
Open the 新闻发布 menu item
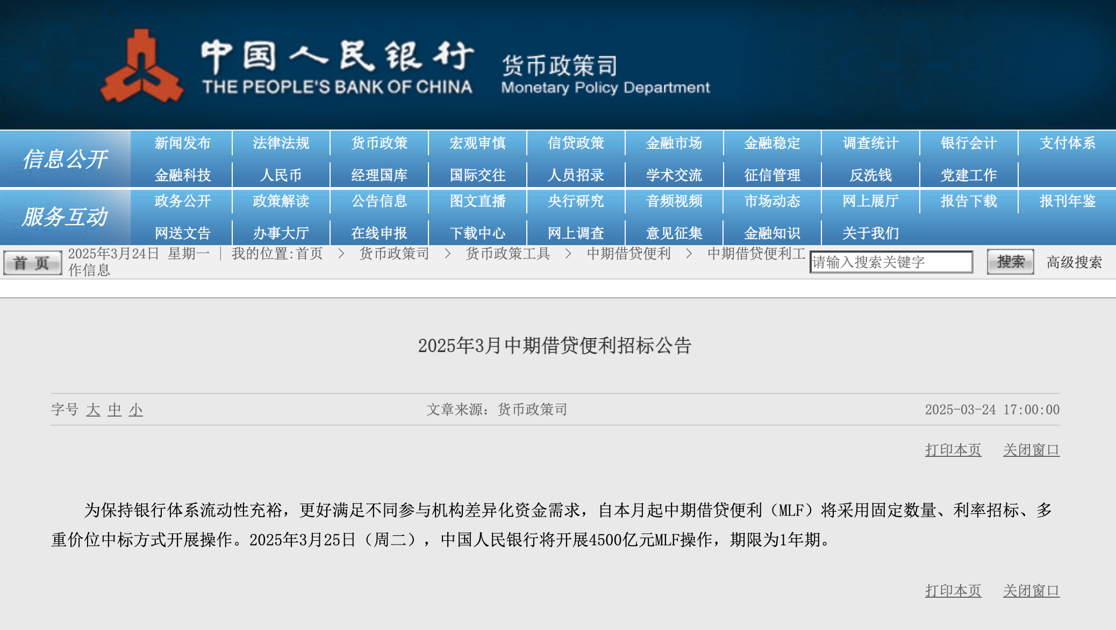[x=182, y=143]
